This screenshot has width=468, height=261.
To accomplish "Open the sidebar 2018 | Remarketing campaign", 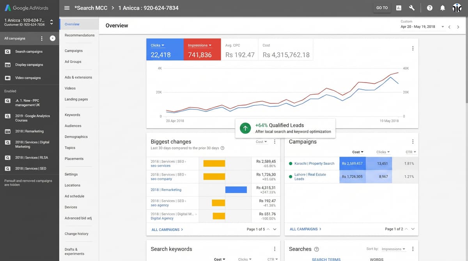I will tap(30, 131).
